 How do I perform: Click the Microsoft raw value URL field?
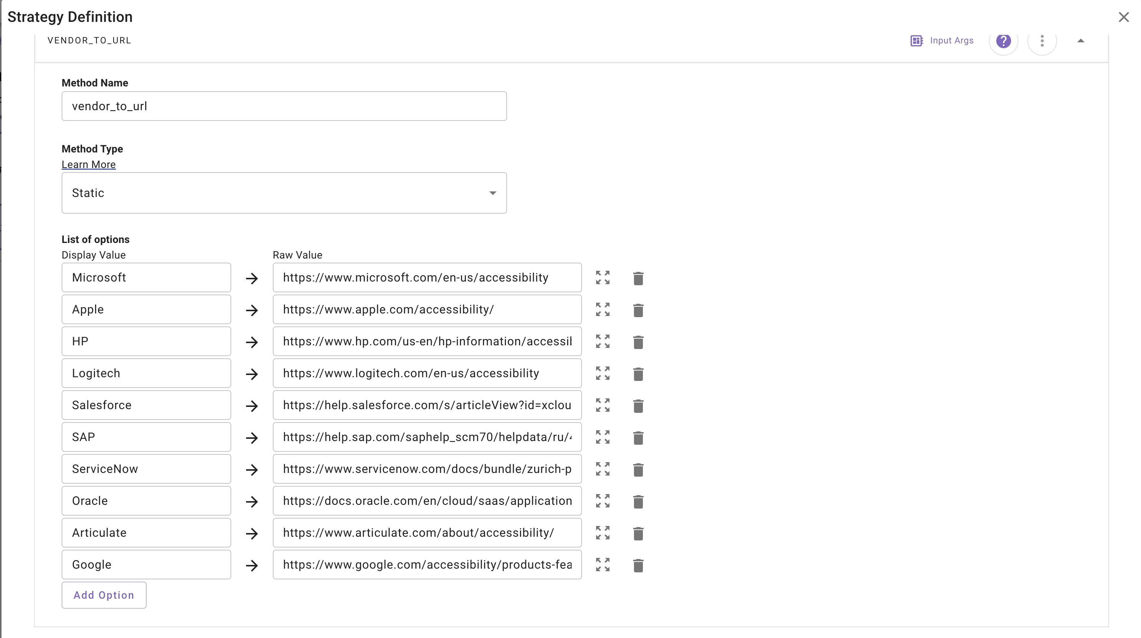(426, 277)
